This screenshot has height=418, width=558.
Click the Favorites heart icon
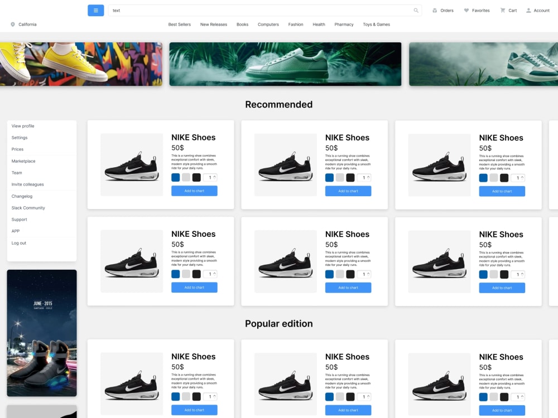click(466, 10)
